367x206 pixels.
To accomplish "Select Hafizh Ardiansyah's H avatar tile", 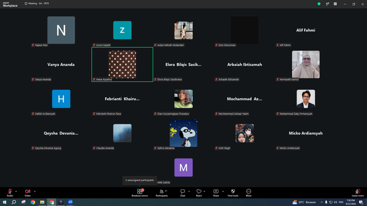I will point(61,99).
